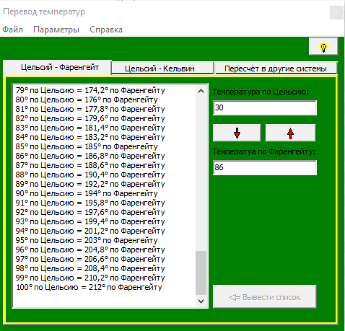The image size is (345, 331).
Task: Click the red down arrow to decrease temperature
Action: (237, 133)
